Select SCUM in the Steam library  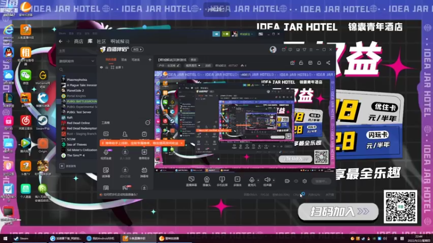tap(71, 139)
